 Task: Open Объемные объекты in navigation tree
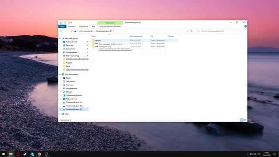[74, 96]
